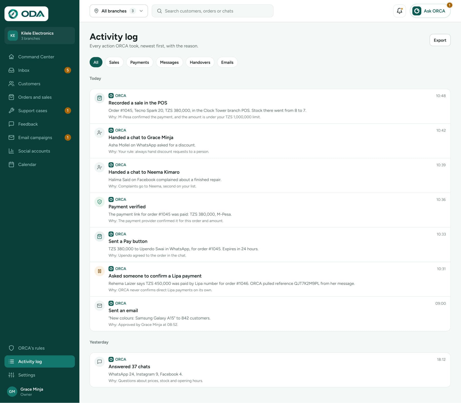Viewport: 461px width, 403px height.
Task: Open Feedback speech bubble icon
Action: [11, 124]
